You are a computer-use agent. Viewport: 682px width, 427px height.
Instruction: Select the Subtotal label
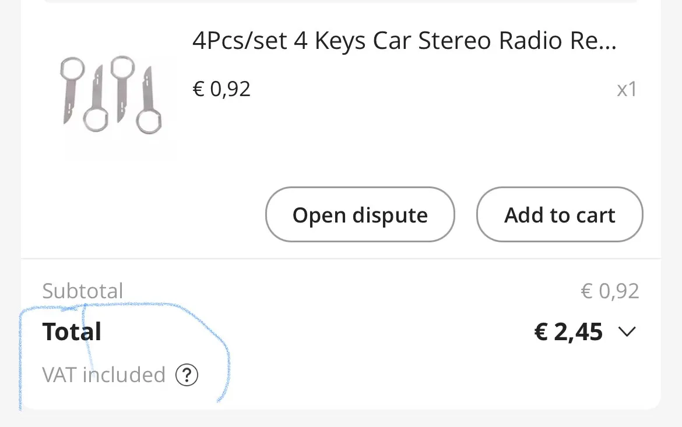click(x=83, y=291)
